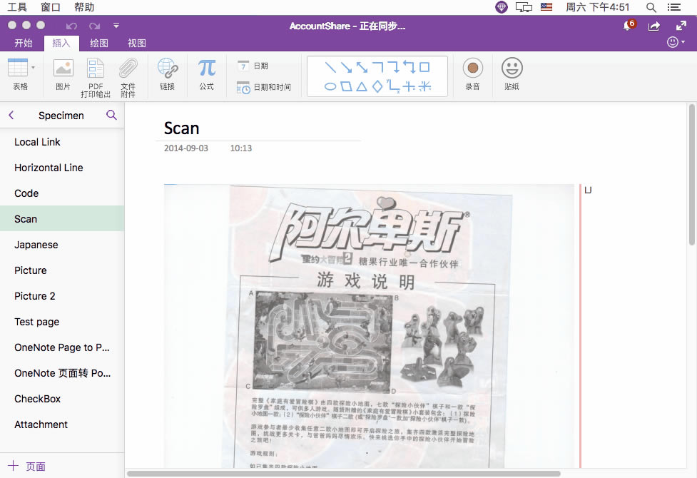Add a new page with 页面 button

(26, 465)
